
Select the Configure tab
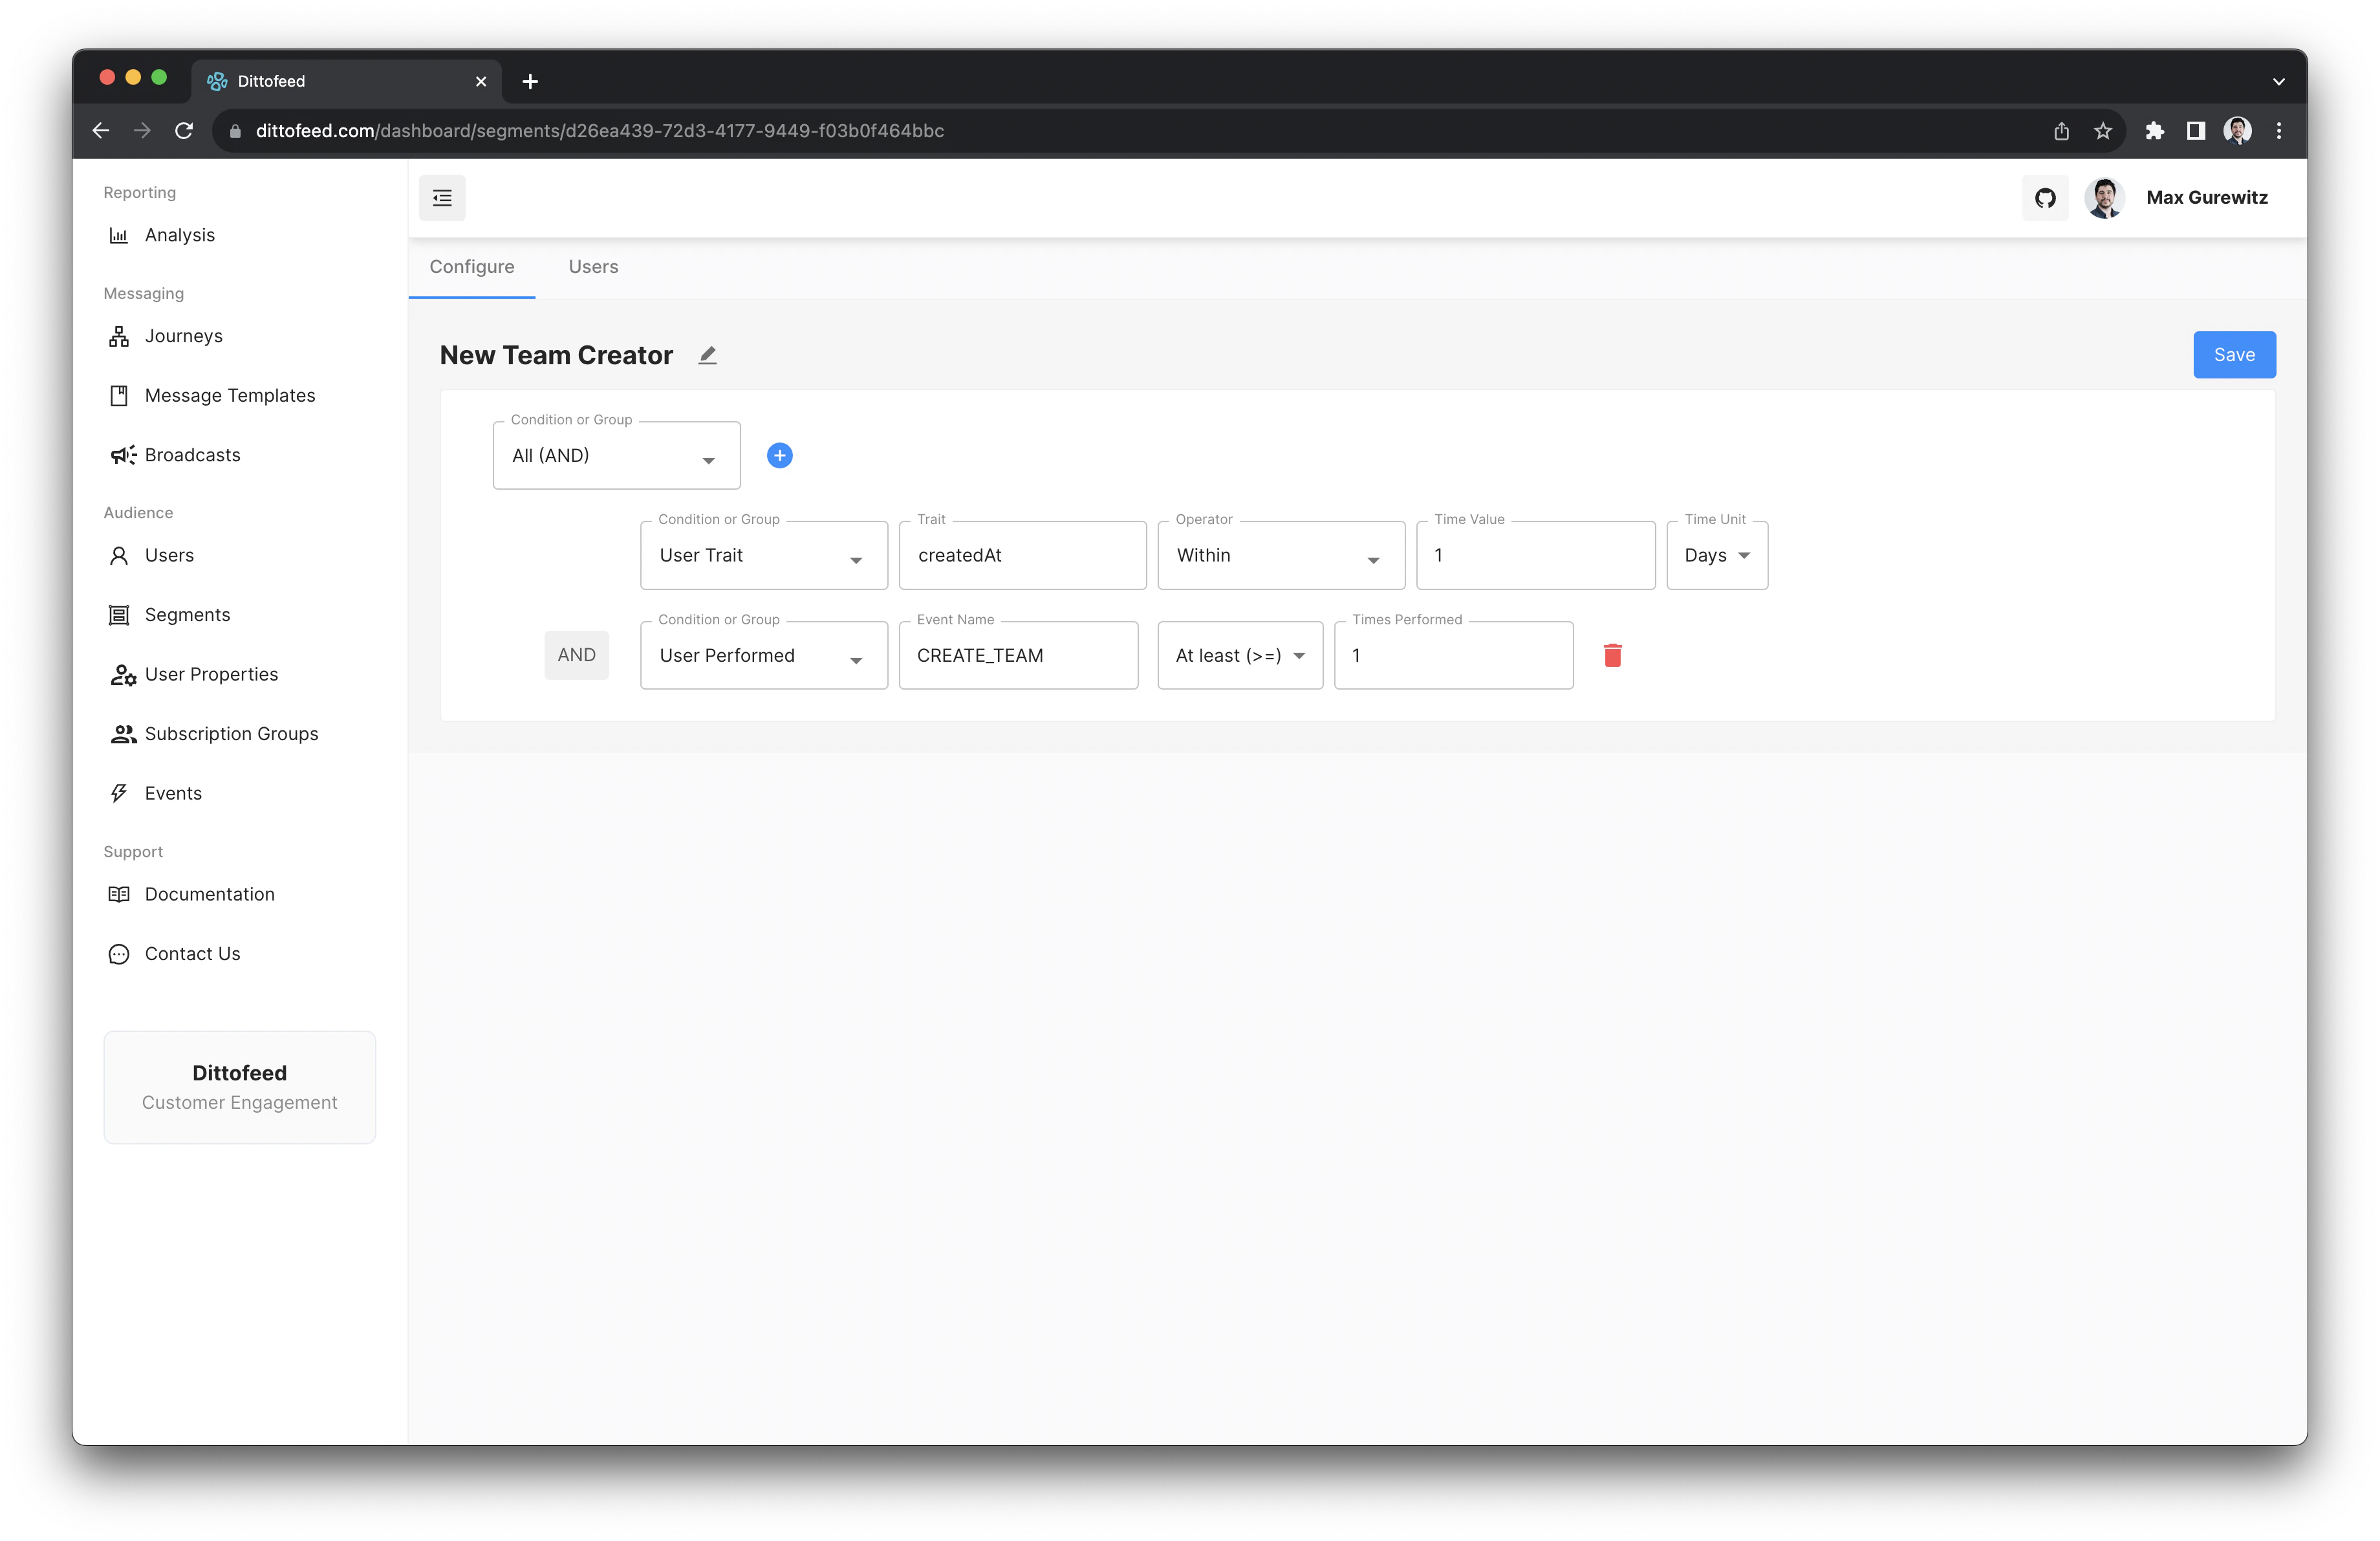pyautogui.click(x=471, y=267)
